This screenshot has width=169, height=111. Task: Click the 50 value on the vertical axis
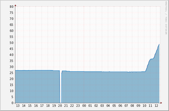tap(11, 43)
